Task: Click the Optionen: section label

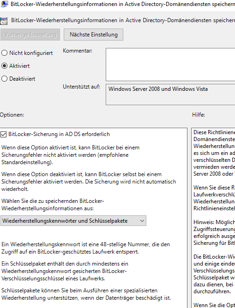Action: point(12,115)
